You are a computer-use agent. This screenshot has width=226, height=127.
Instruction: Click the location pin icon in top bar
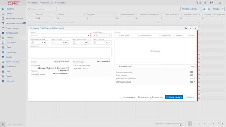pos(205,2)
